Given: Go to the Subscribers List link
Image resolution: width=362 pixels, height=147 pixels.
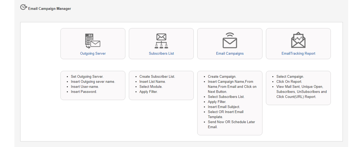Looking at the screenshot, I should [161, 53].
